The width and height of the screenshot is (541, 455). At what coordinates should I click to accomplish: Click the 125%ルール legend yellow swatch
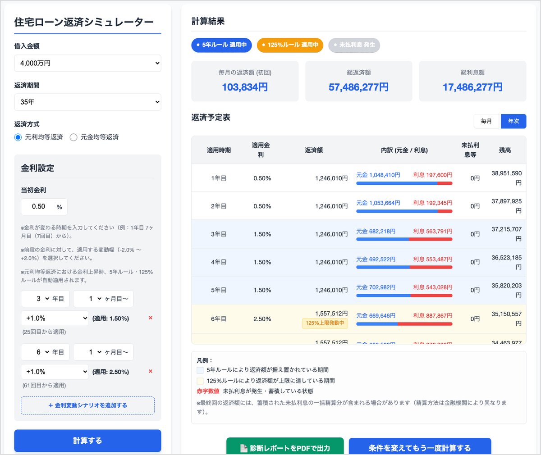[200, 381]
